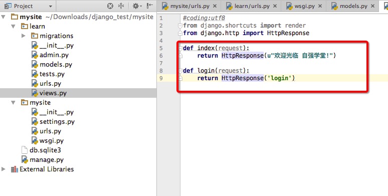Click the 'login' string on line 9
Image resolution: width=388 pixels, height=196 pixels.
[x=280, y=78]
